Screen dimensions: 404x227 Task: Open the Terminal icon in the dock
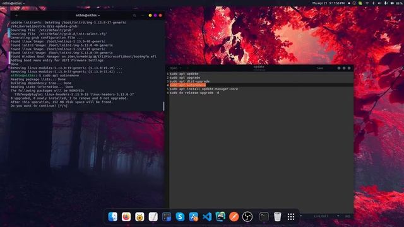pos(264,217)
